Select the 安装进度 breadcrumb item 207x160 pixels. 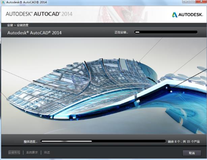pos(22,25)
